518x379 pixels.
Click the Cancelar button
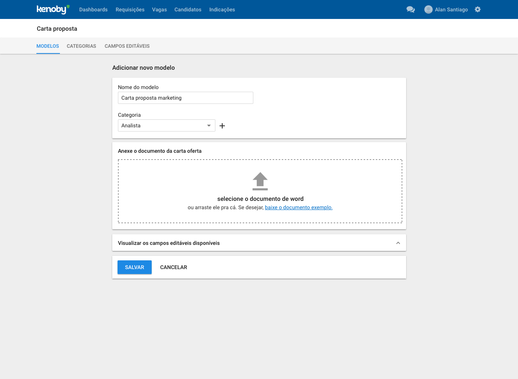(x=174, y=267)
